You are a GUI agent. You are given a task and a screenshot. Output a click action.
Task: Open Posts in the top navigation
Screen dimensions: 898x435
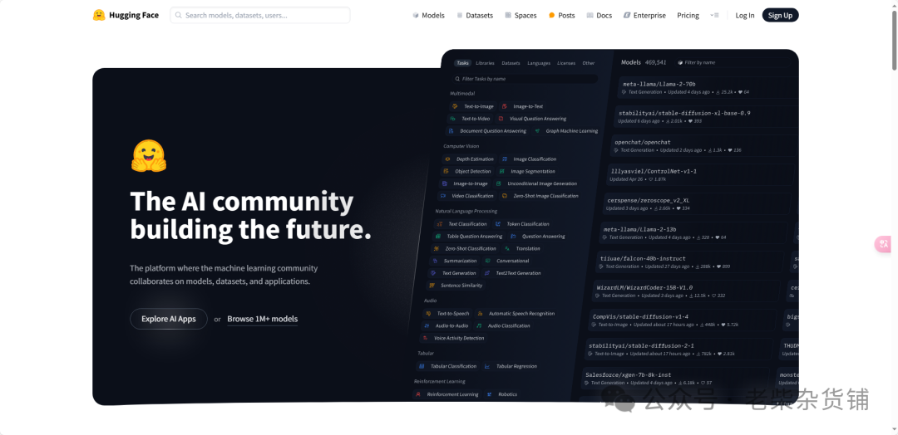pyautogui.click(x=562, y=16)
